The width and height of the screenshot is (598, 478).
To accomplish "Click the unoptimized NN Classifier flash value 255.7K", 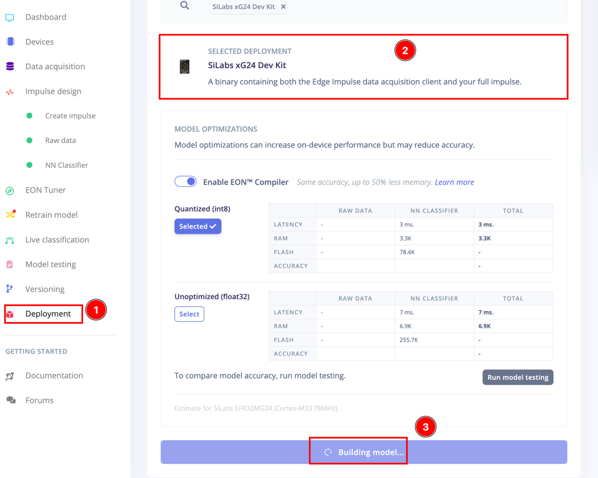I will click(409, 340).
